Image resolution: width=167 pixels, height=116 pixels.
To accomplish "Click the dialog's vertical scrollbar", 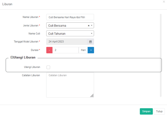I will pyautogui.click(x=161, y=55).
